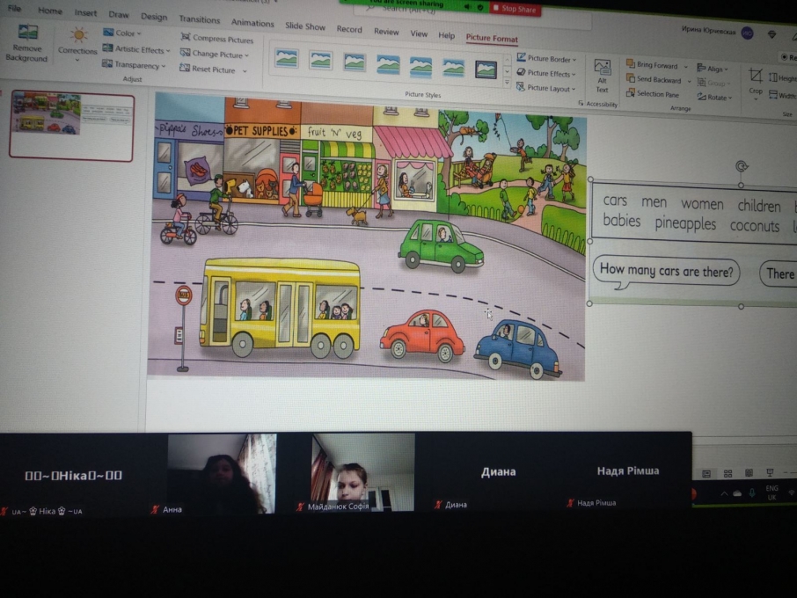
Task: Open the Alt Text tool
Action: (603, 77)
